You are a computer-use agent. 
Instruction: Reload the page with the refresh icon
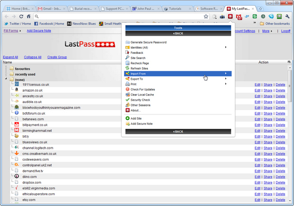tap(21, 17)
